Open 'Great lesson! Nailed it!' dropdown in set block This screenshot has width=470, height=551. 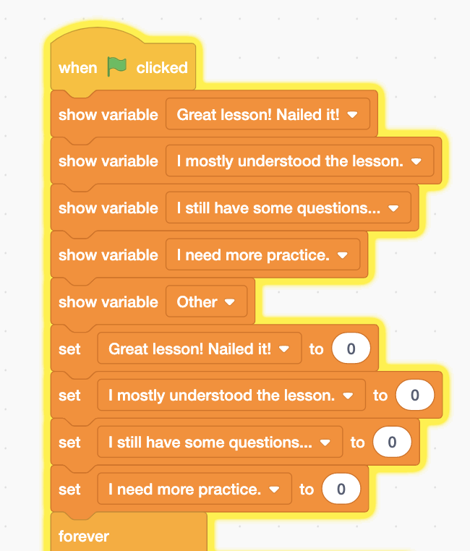(285, 349)
